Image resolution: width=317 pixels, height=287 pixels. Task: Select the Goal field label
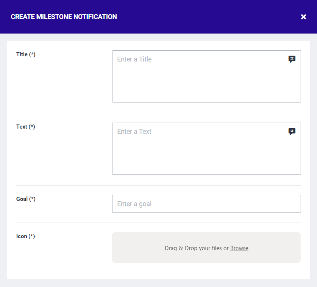(x=22, y=199)
